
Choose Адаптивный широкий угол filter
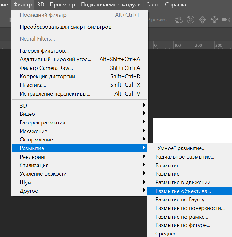click(80, 59)
